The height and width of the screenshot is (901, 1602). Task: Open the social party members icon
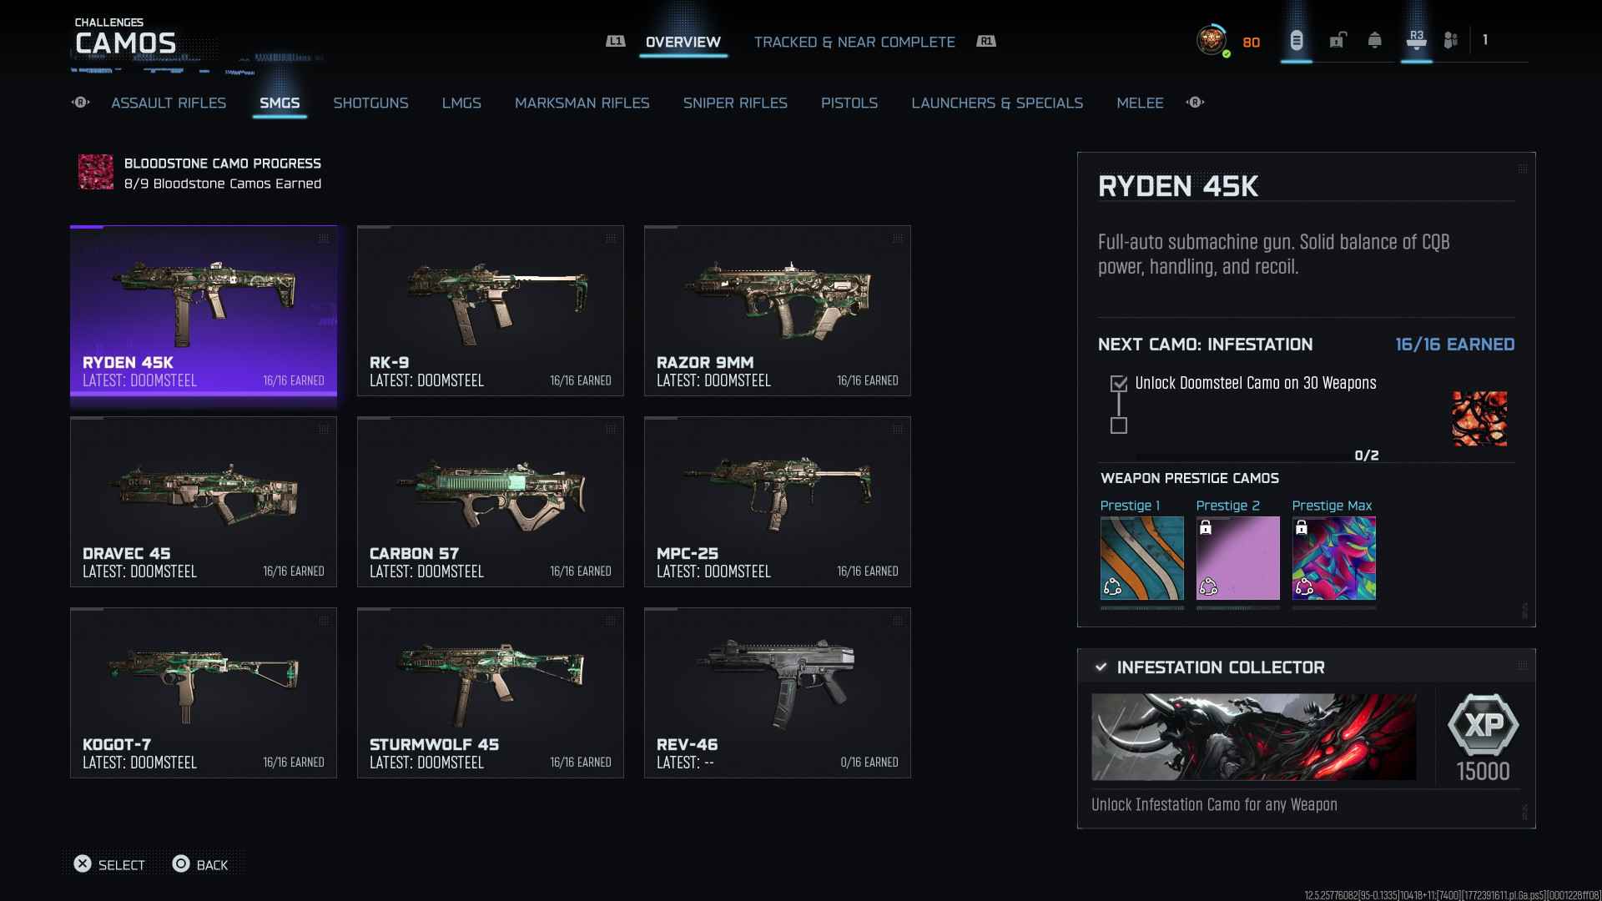(x=1451, y=40)
